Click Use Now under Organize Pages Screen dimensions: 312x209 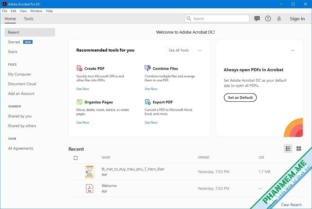point(83,122)
